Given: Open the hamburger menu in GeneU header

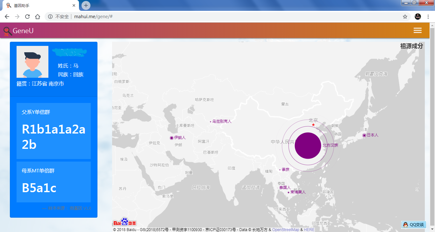Looking at the screenshot, I should click(x=417, y=30).
